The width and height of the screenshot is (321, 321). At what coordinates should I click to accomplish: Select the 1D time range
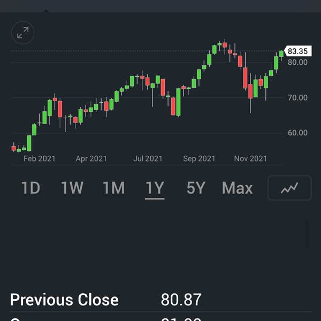click(x=30, y=188)
